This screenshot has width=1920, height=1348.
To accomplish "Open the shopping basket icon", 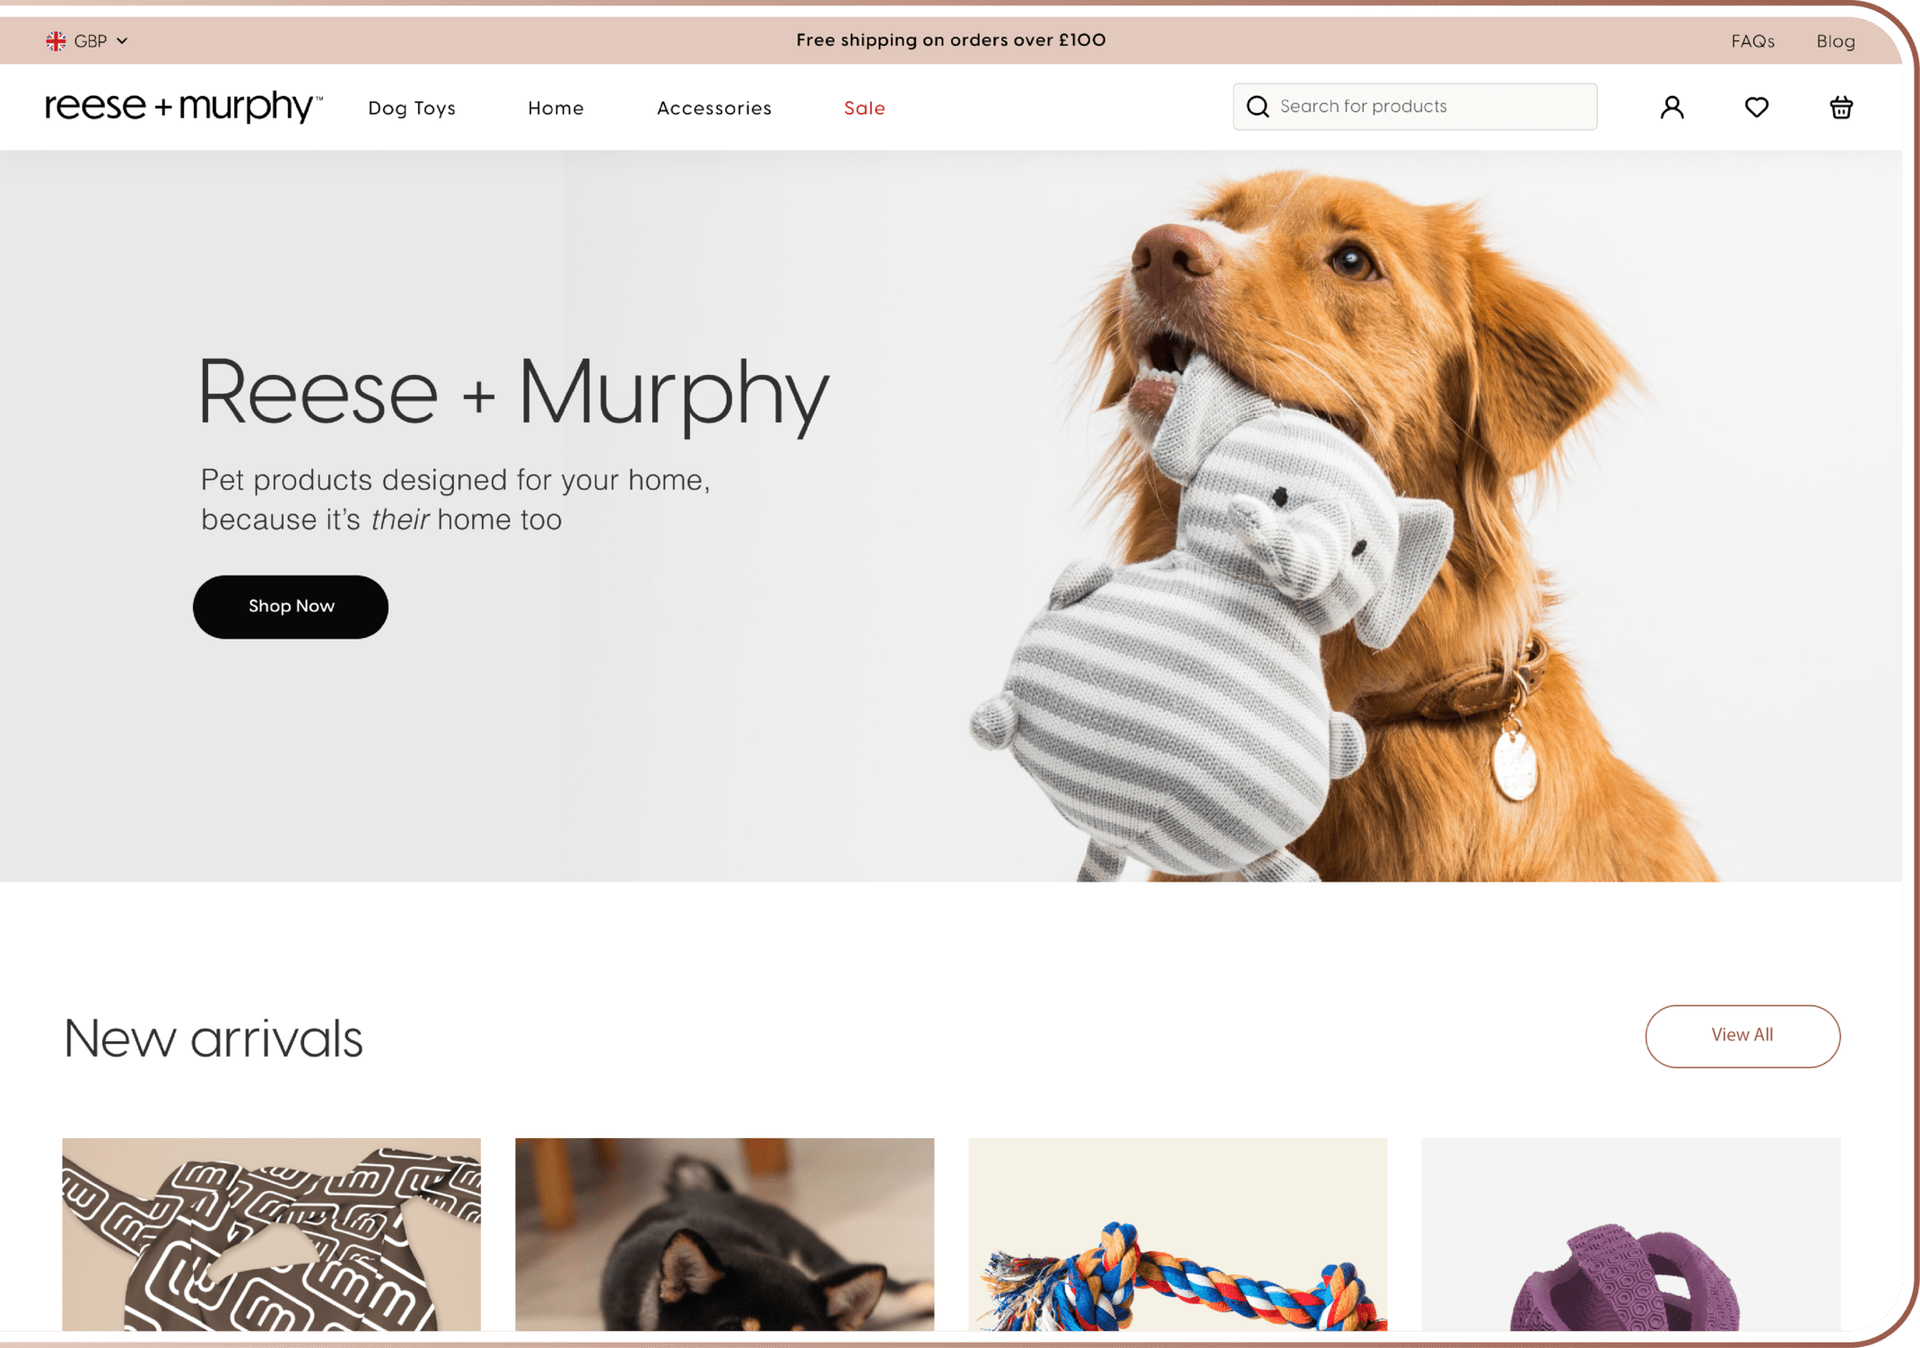I will click(x=1841, y=108).
